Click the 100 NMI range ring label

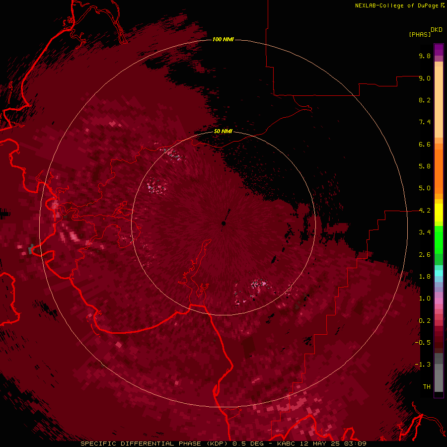223,39
